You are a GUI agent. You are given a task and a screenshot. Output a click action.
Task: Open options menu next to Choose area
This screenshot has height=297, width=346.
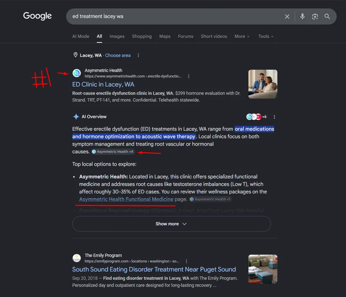point(138,55)
